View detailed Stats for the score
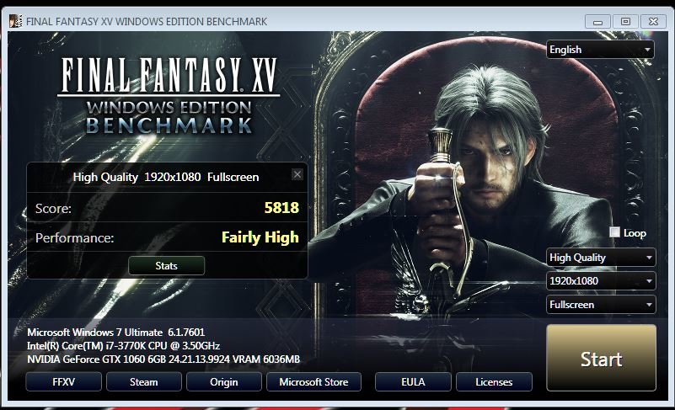The image size is (675, 410). point(167,265)
